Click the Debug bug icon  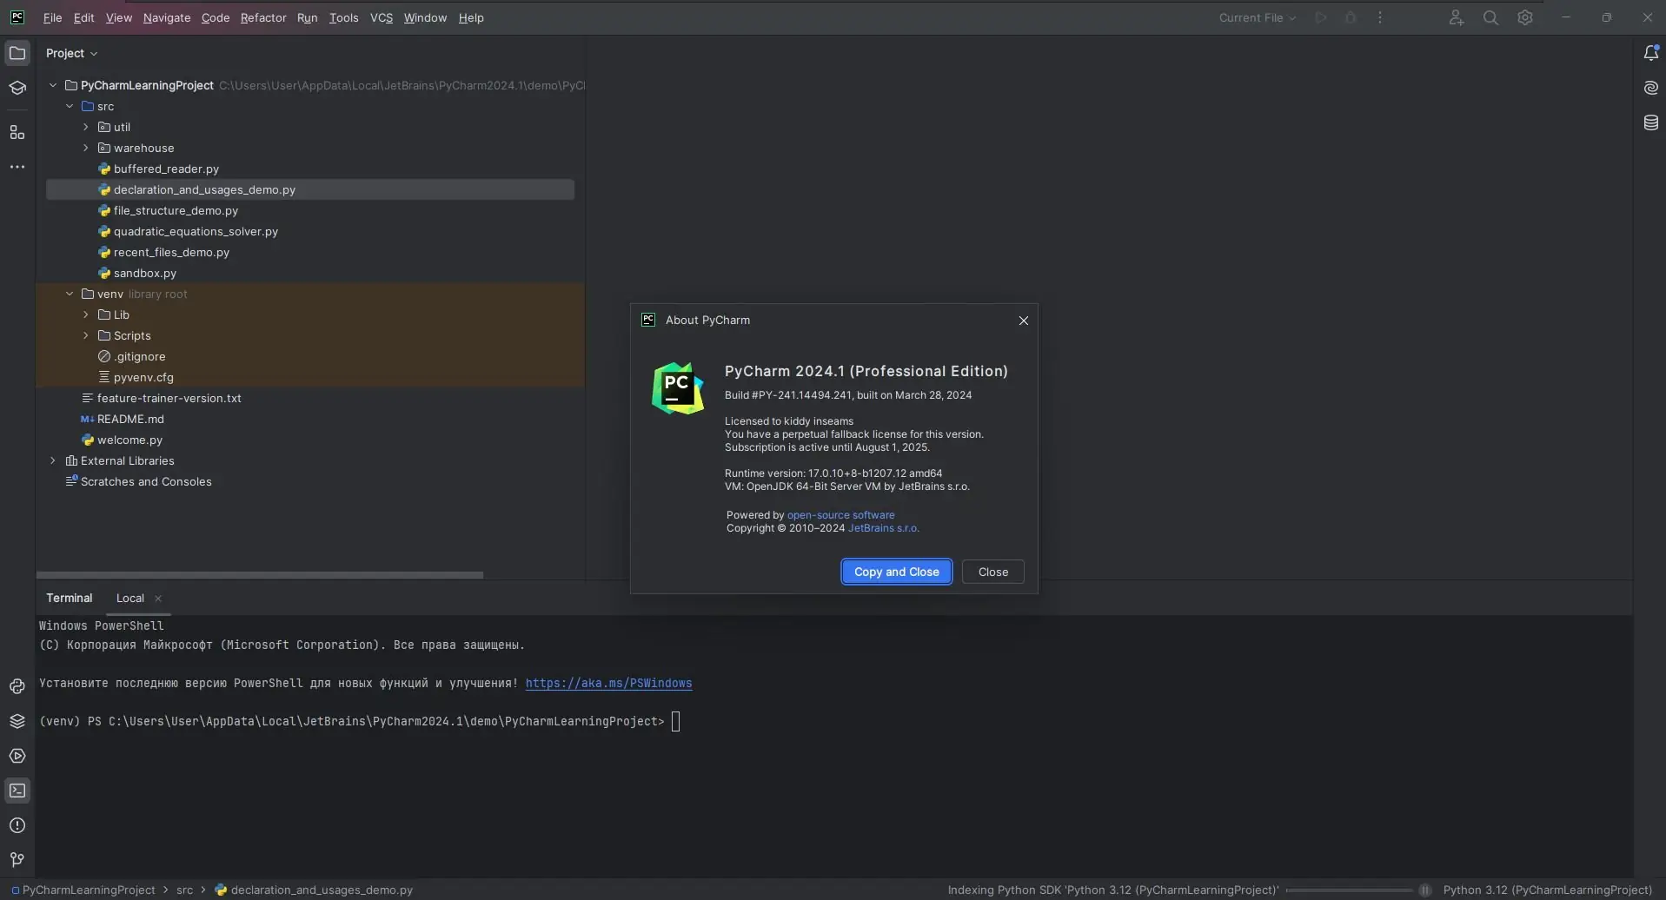(x=1351, y=17)
